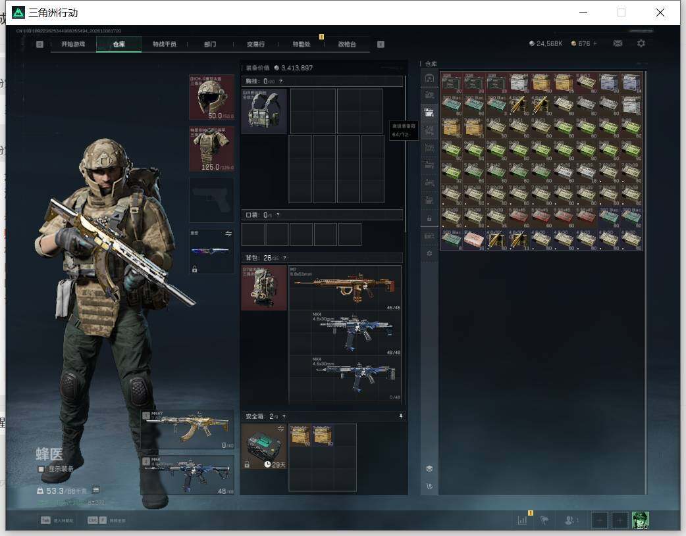Select the MK47 primary weapon slot
The image size is (686, 536).
[x=187, y=429]
